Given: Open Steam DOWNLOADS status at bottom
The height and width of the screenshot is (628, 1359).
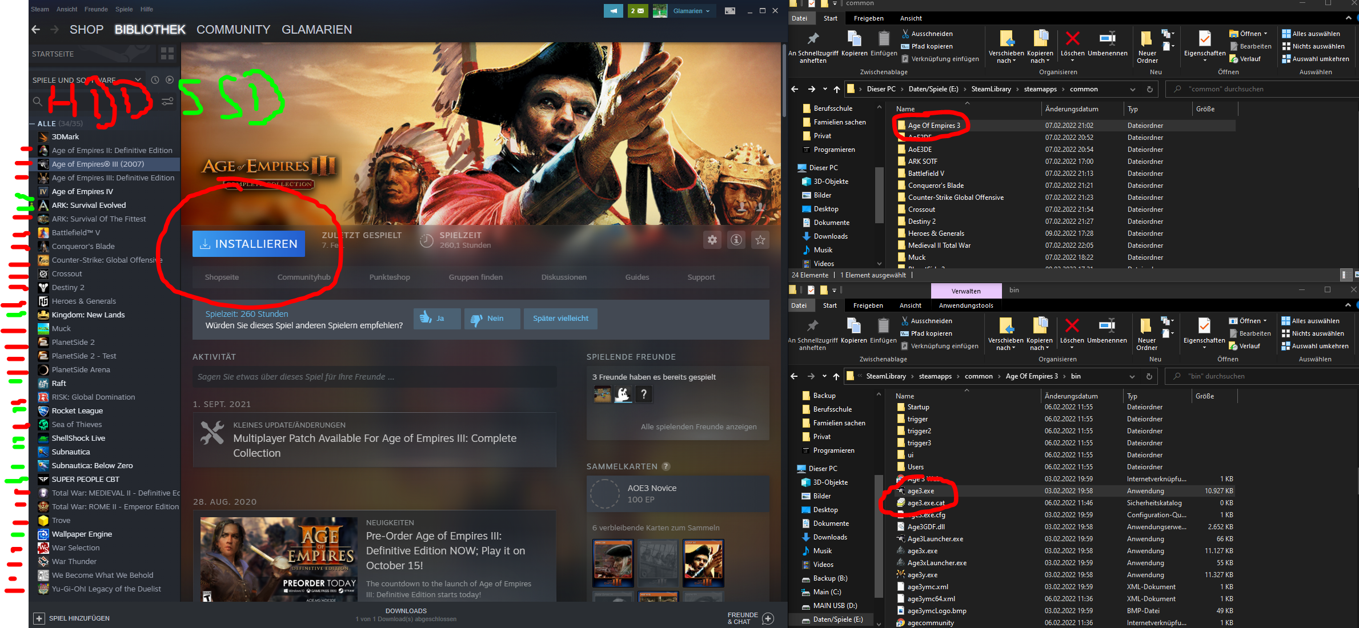Looking at the screenshot, I should [x=406, y=615].
